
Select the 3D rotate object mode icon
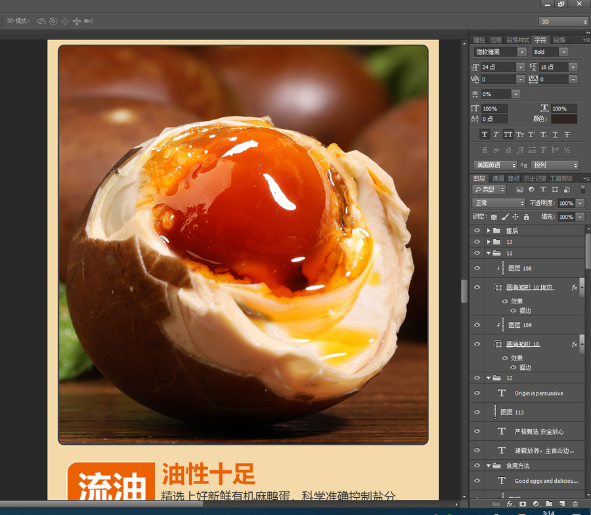coord(41,21)
